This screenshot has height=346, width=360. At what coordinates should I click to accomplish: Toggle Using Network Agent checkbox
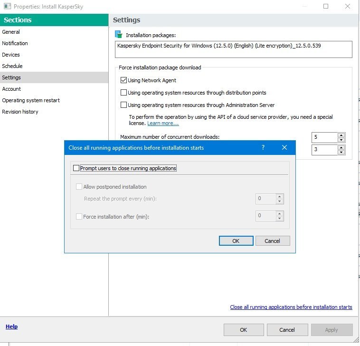(123, 80)
